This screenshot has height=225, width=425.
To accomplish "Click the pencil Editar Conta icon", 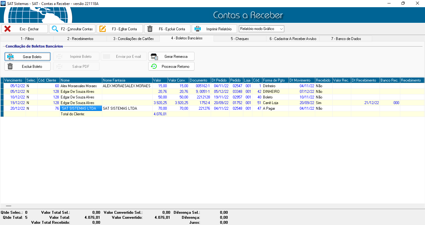I will point(103,29).
